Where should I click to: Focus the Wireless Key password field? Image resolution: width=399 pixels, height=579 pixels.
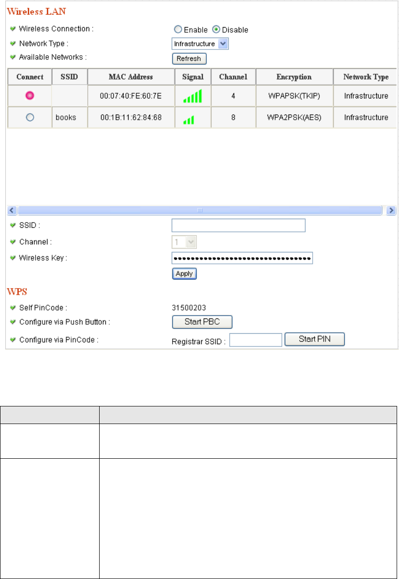(242, 258)
